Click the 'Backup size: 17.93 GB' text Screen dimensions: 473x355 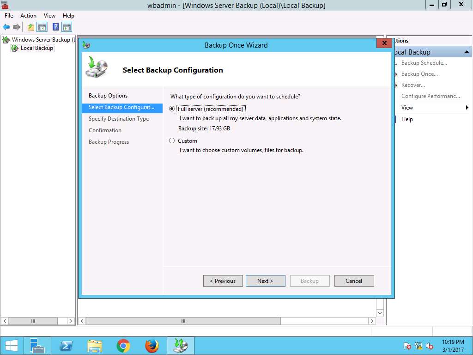(204, 129)
